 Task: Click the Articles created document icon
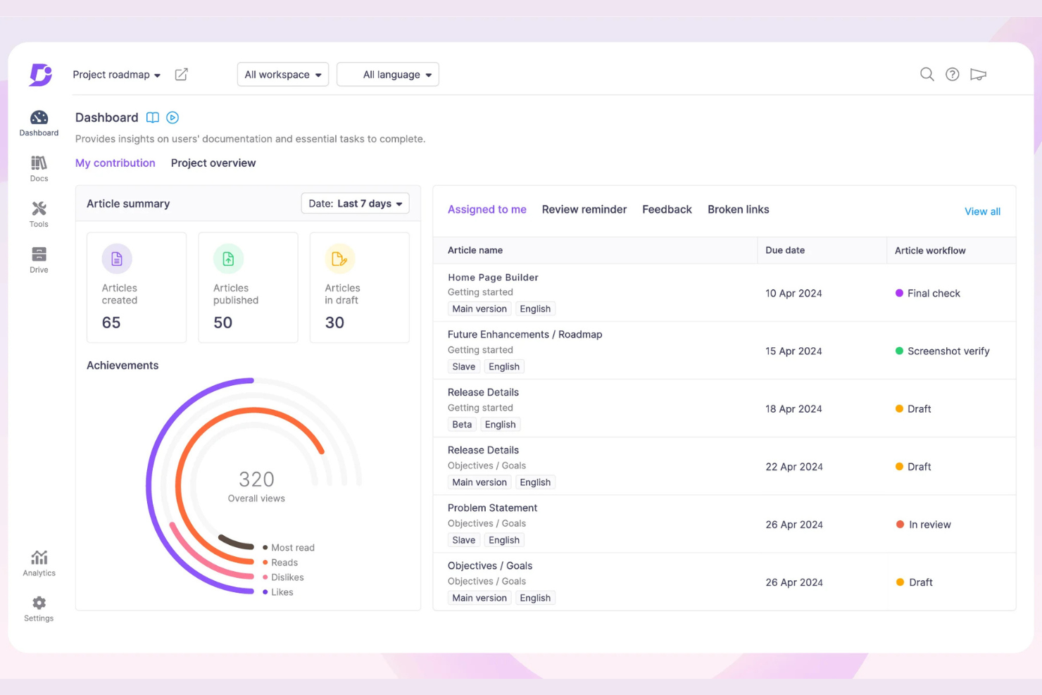pos(117,259)
